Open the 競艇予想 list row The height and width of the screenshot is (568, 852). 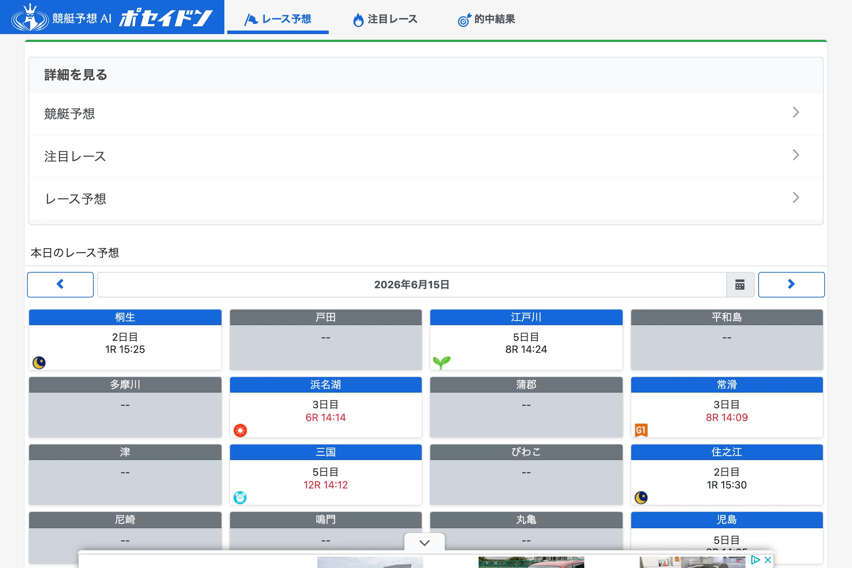(x=426, y=113)
